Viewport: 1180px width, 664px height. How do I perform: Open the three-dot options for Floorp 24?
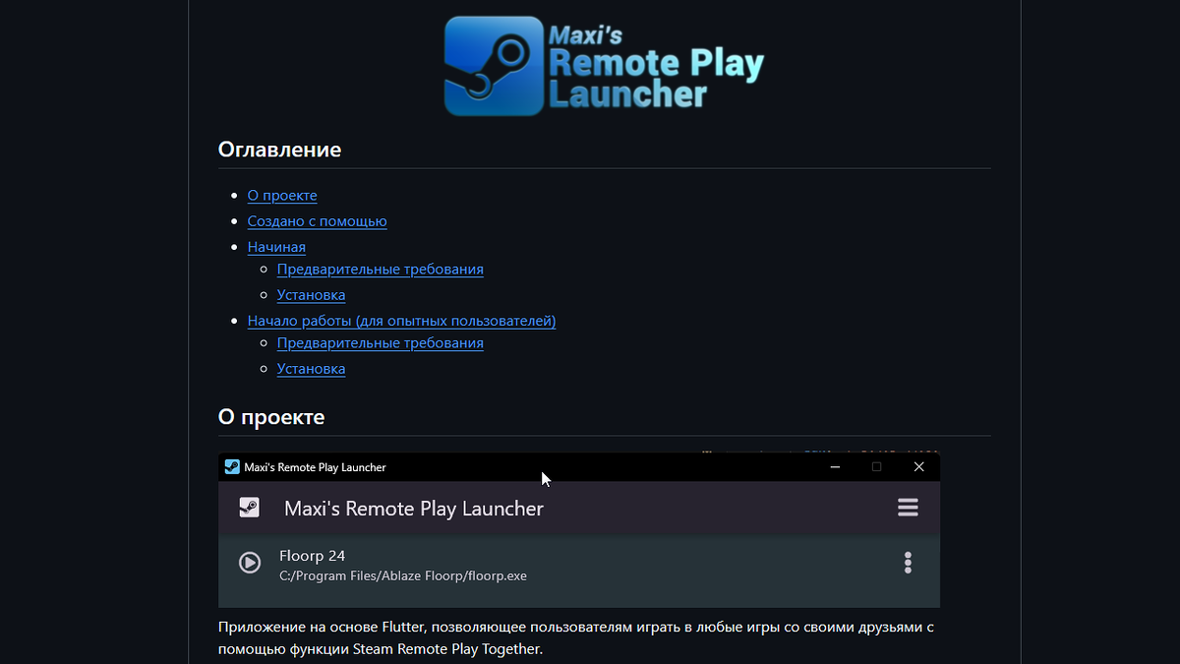click(x=908, y=563)
